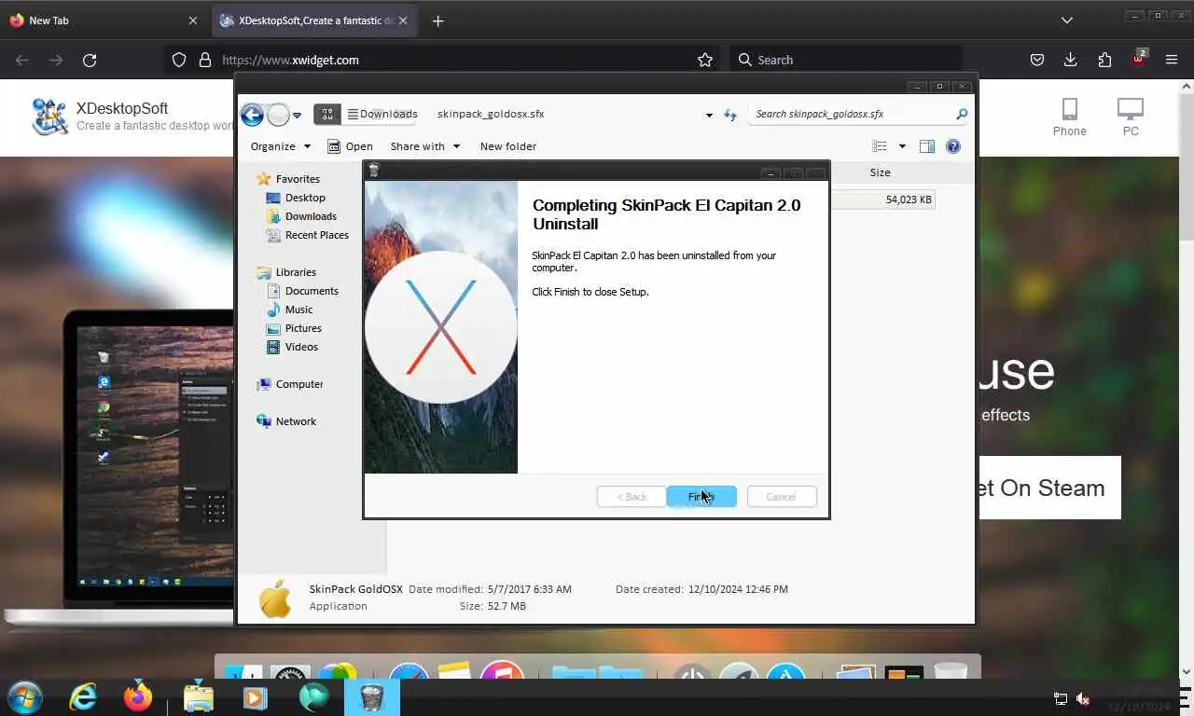This screenshot has width=1194, height=716.
Task: Click the magnifier icon in Explorer search
Action: [x=961, y=114]
